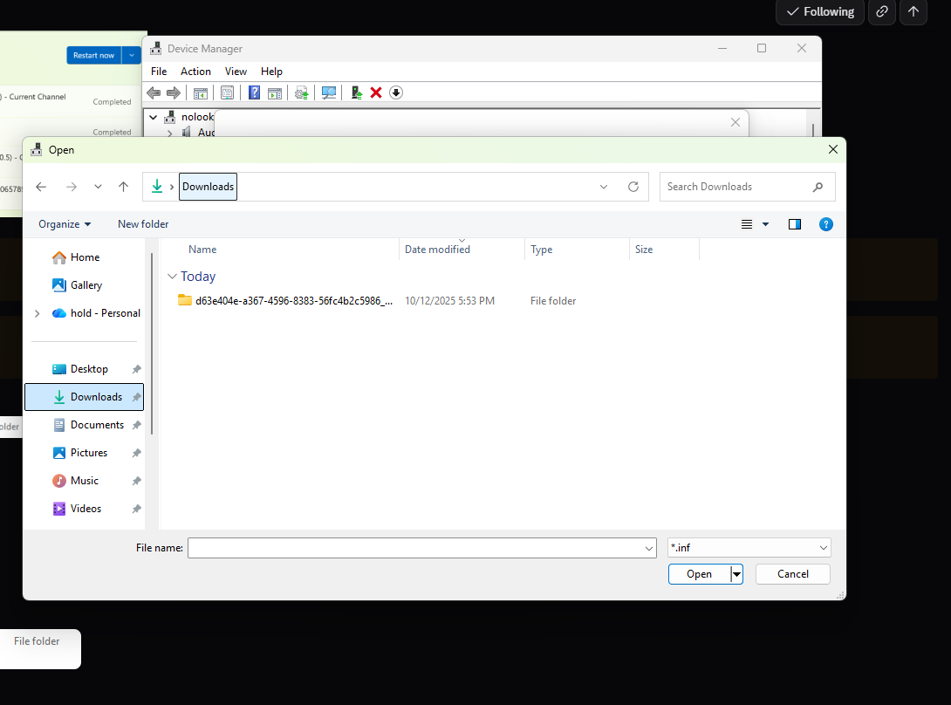Sort by the Name column header
This screenshot has width=951, height=705.
(202, 250)
